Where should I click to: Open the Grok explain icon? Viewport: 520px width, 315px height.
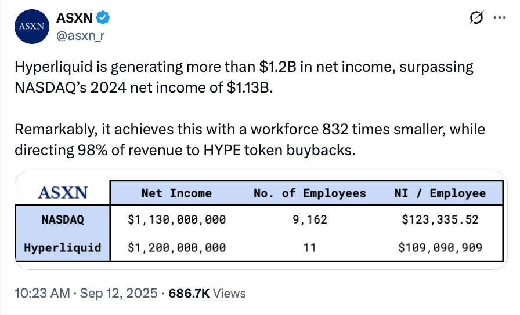(476, 18)
